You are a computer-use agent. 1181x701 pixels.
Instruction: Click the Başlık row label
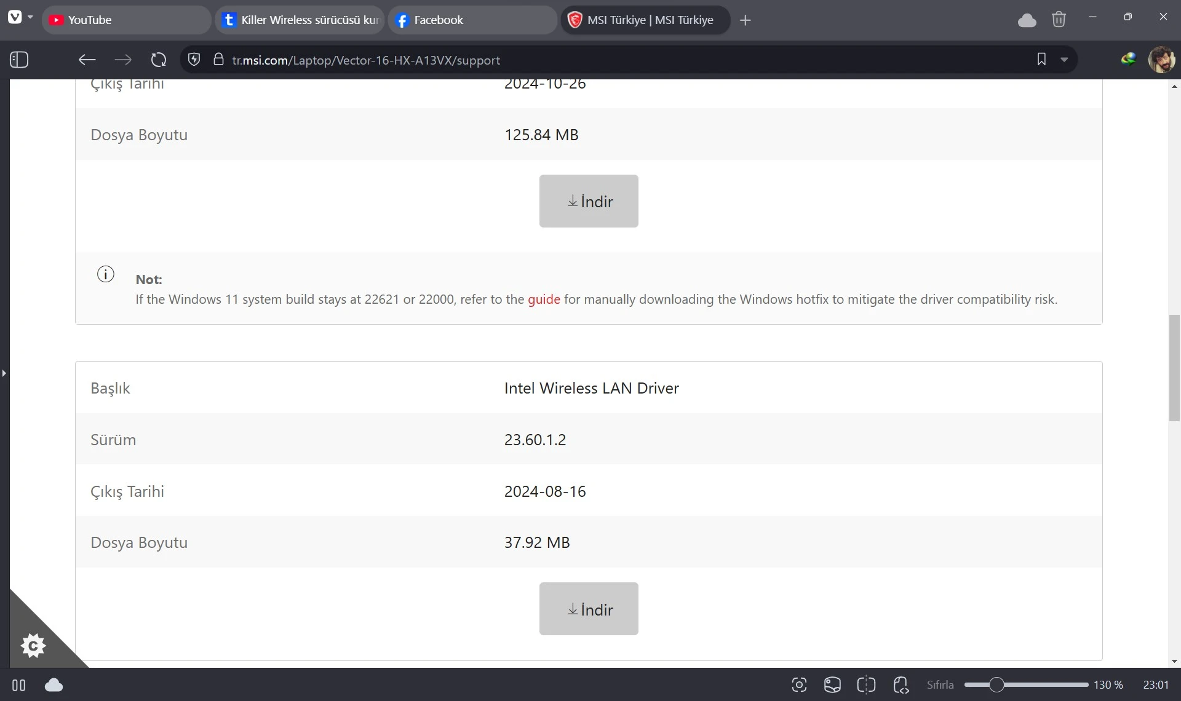[110, 388]
